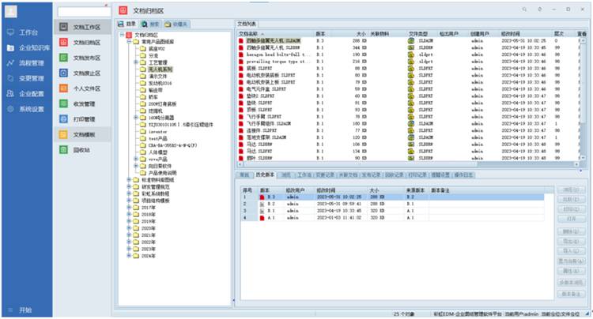Expand the 2017年 folder in tree
This screenshot has height=319, width=593.
[x=128, y=207]
